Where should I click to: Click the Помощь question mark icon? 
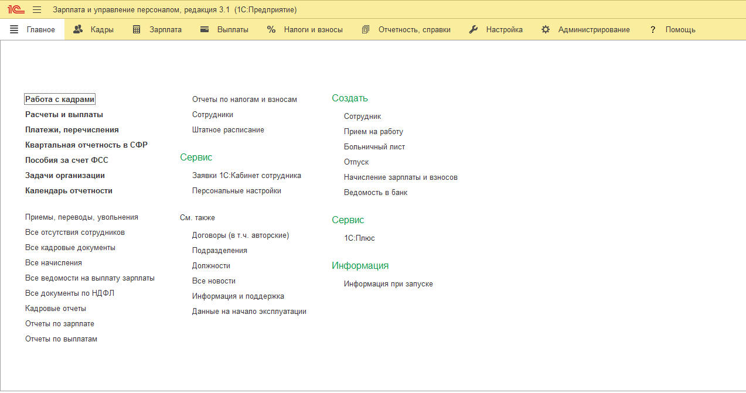point(652,29)
